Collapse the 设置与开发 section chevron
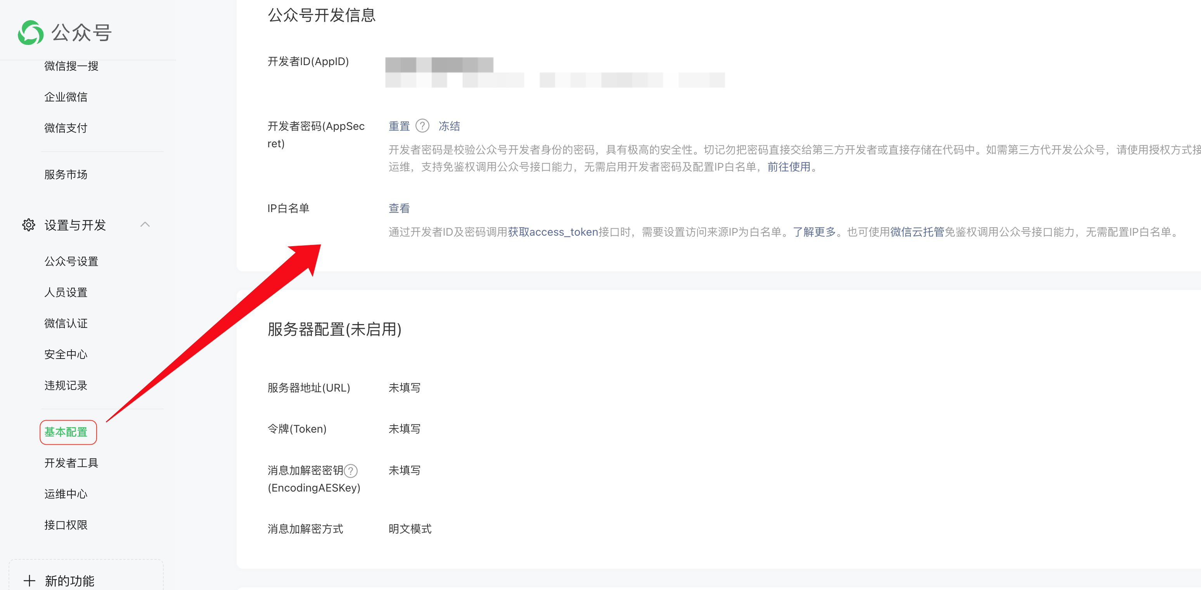 point(145,224)
